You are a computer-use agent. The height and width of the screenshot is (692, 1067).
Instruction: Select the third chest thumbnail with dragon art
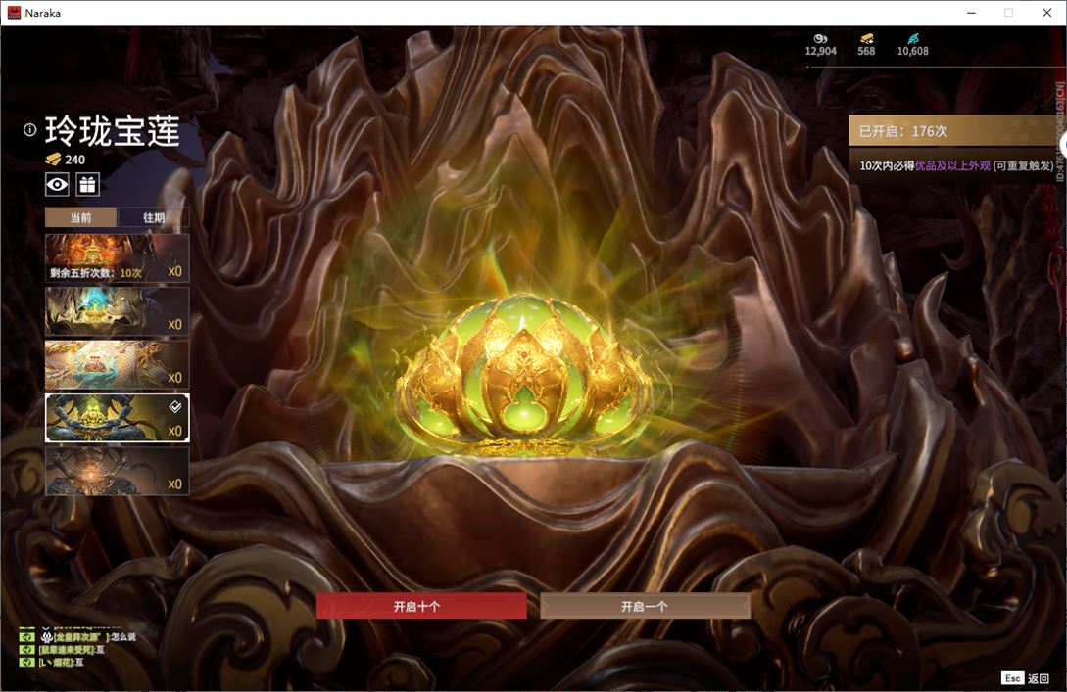[117, 364]
